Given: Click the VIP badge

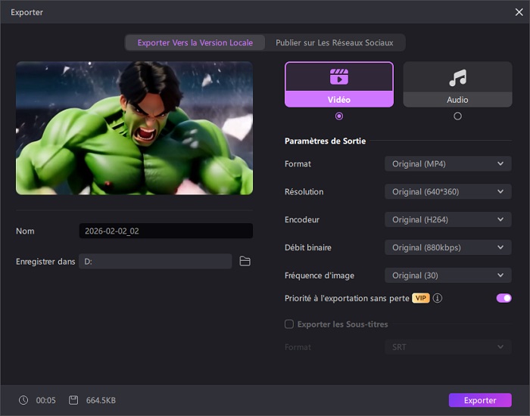Looking at the screenshot, I should pos(420,298).
